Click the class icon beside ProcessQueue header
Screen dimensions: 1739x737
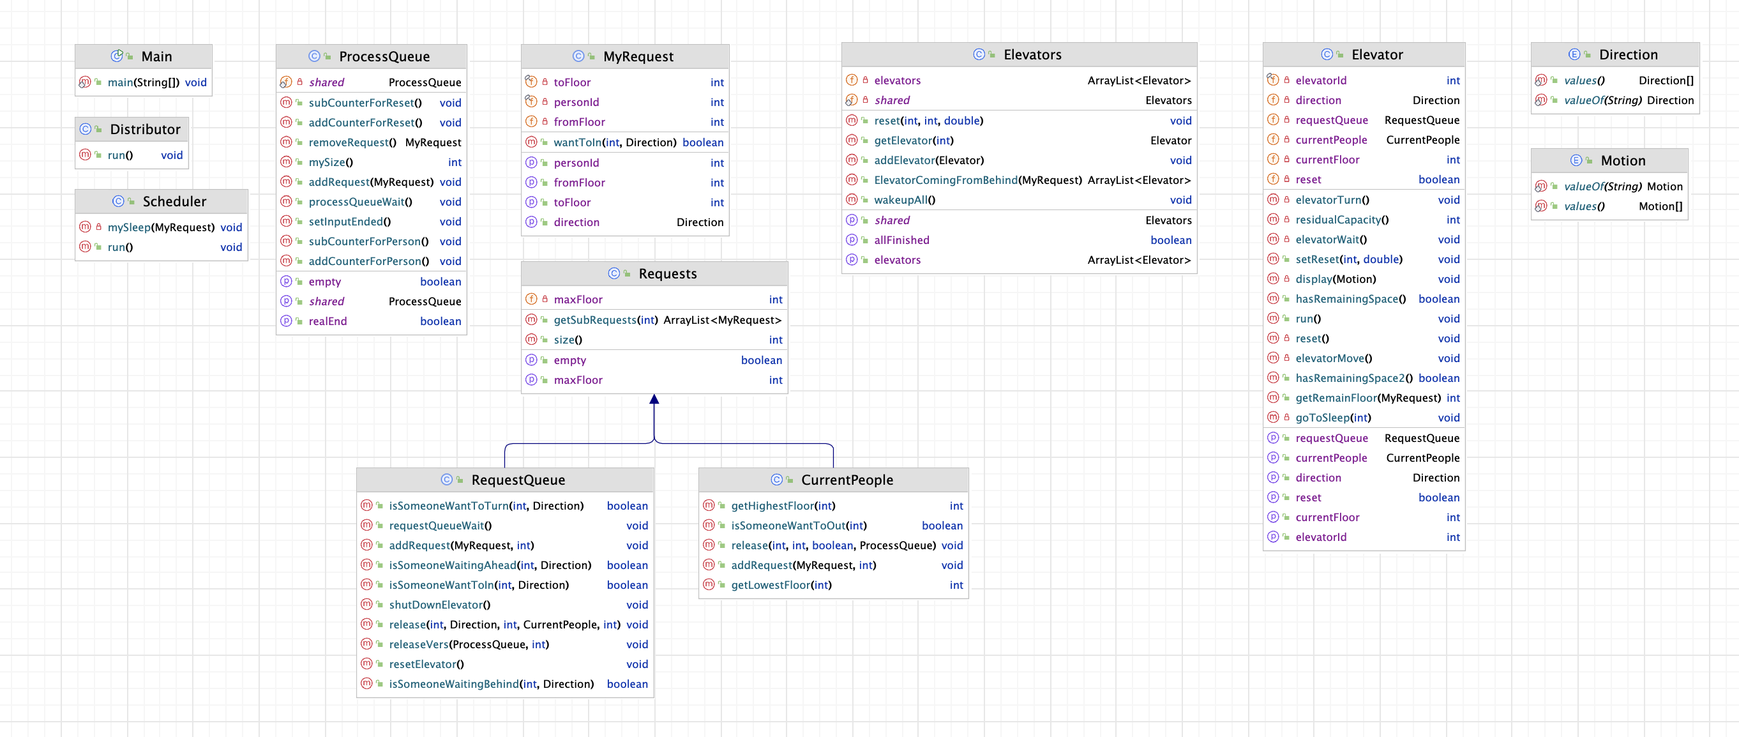[314, 56]
